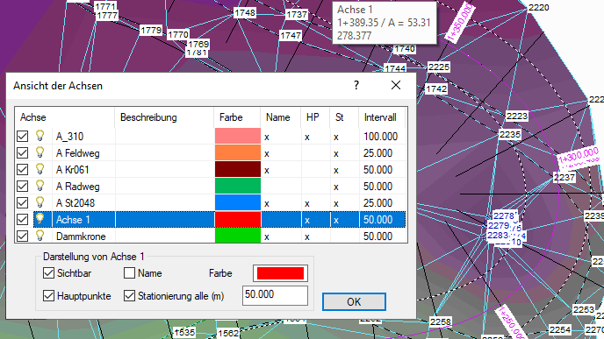Click the Farbe column header
The image size is (604, 339).
[237, 117]
